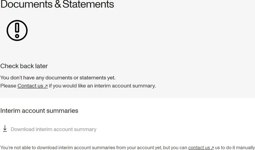Click the word Documents in the page title

click(25, 5)
